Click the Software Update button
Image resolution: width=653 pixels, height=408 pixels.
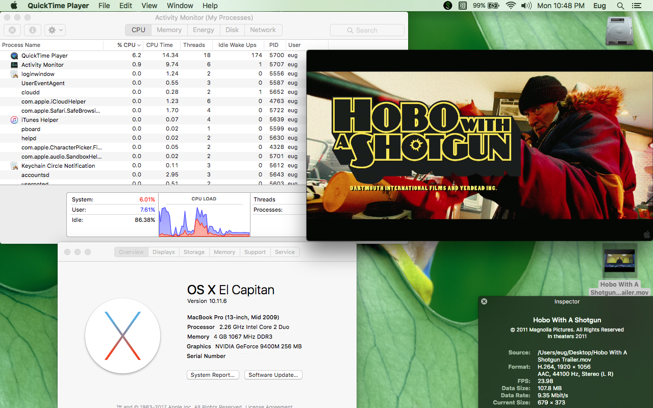point(273,375)
